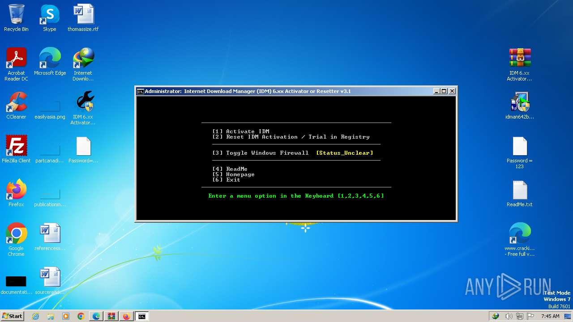Launch CCleaner from the desktop
The height and width of the screenshot is (322, 573).
pos(16,106)
